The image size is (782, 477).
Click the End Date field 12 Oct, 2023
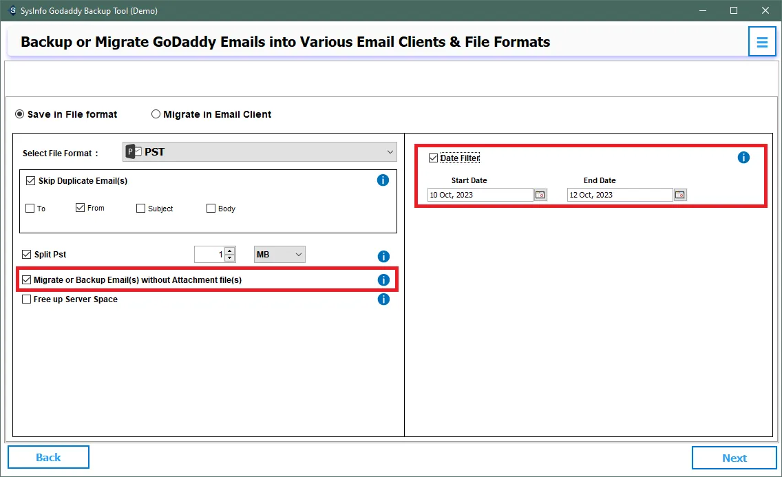(620, 195)
